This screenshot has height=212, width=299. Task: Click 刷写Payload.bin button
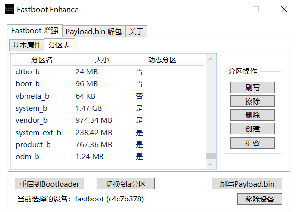(247, 184)
